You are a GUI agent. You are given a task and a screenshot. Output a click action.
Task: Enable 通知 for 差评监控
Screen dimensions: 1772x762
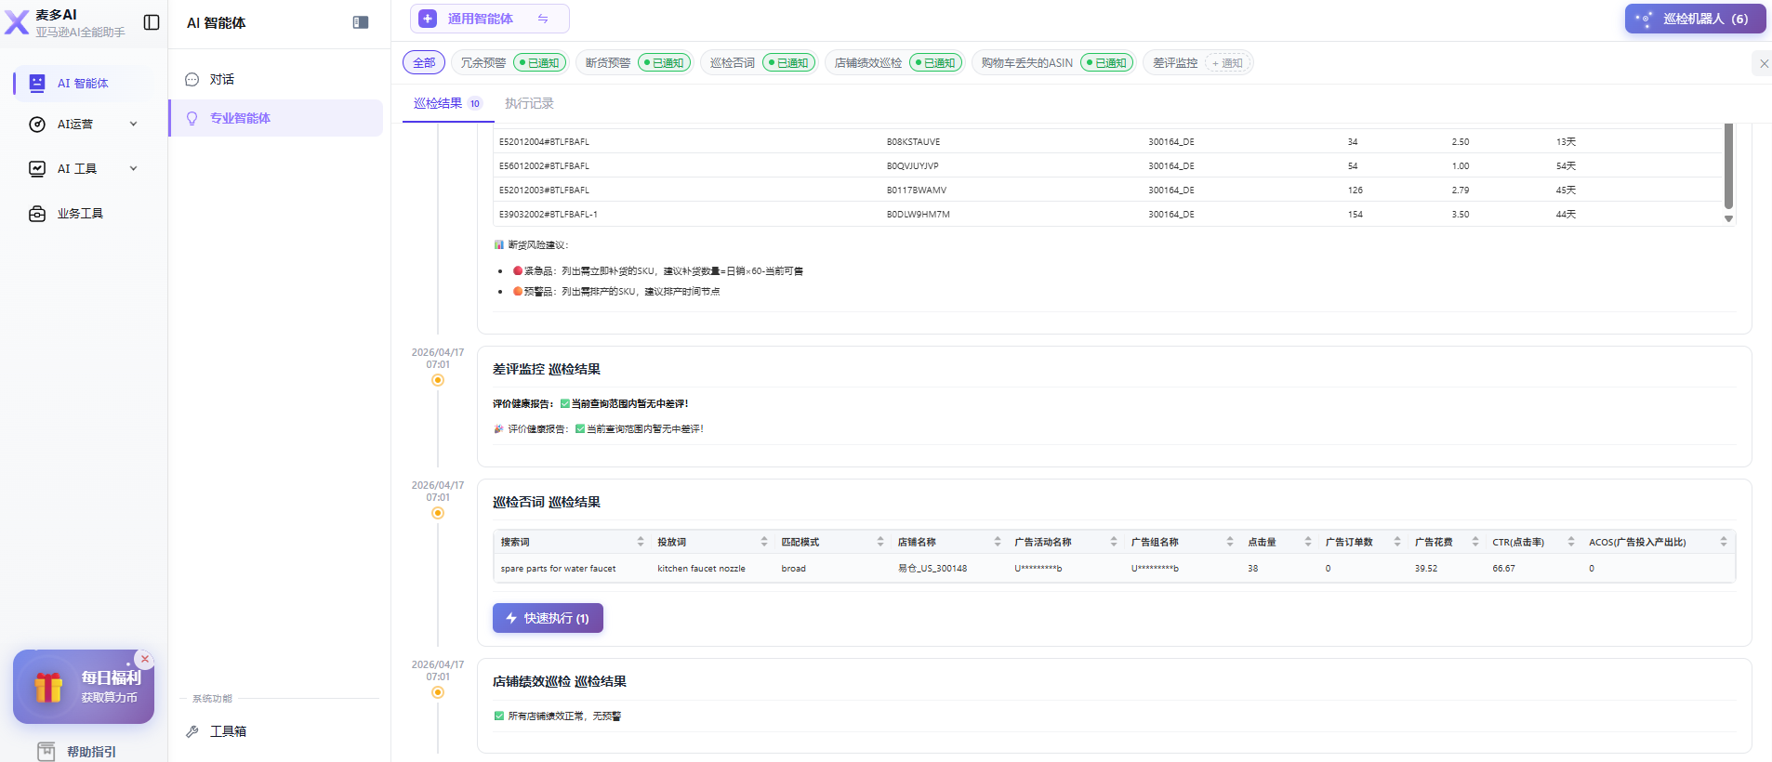point(1227,63)
